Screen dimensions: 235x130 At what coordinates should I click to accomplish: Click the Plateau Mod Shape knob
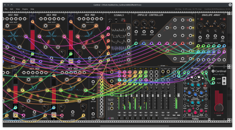pyautogui.click(x=195, y=113)
